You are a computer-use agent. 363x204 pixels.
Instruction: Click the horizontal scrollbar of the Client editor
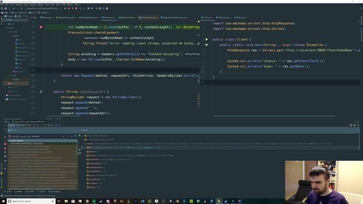(x=273, y=116)
